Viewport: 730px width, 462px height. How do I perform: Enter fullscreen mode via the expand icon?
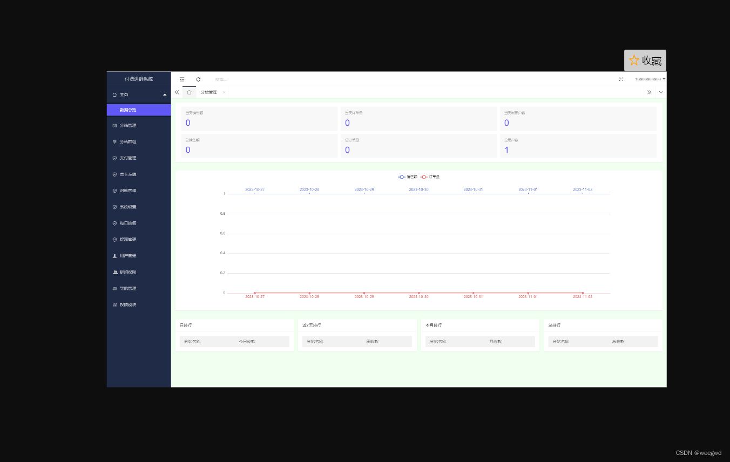point(621,79)
